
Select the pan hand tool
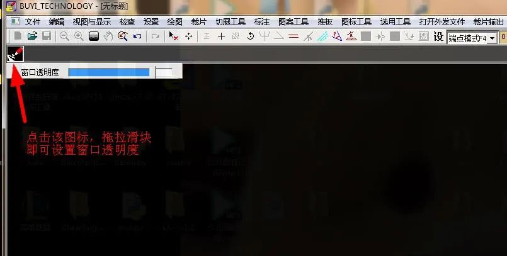[108, 36]
